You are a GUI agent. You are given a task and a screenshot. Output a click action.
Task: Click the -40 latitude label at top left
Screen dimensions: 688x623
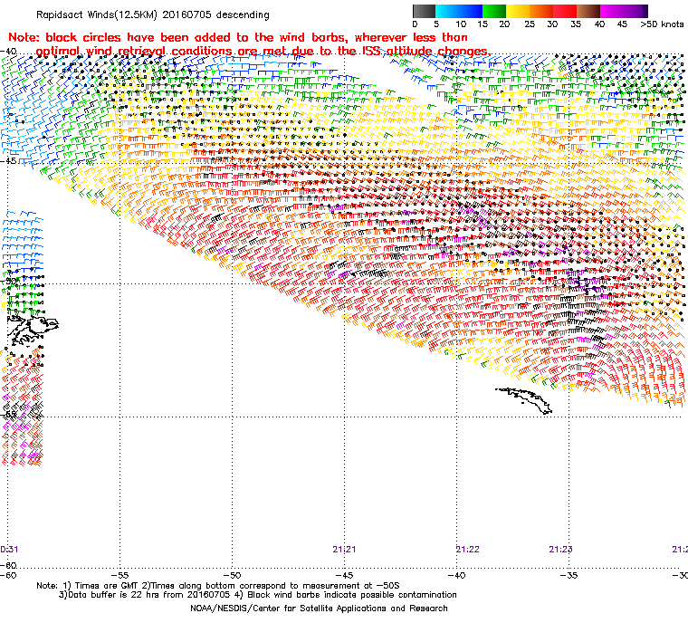click(x=8, y=52)
